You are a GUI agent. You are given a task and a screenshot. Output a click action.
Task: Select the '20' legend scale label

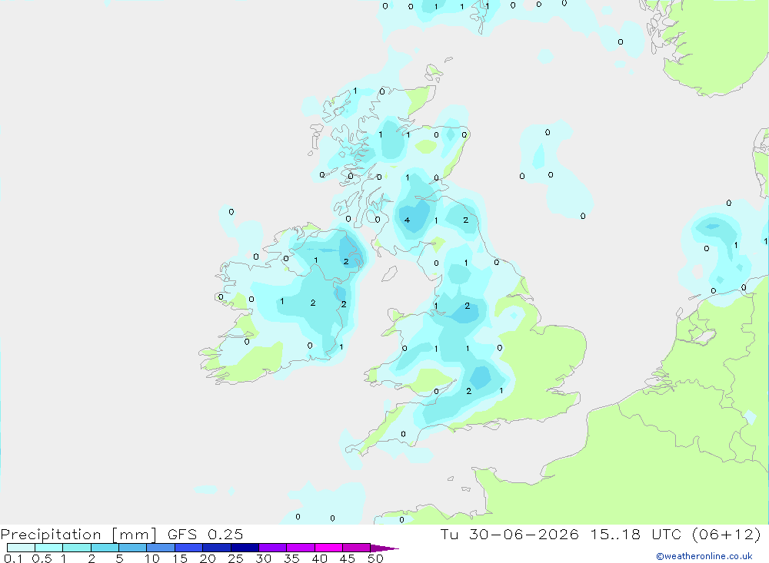(208, 558)
